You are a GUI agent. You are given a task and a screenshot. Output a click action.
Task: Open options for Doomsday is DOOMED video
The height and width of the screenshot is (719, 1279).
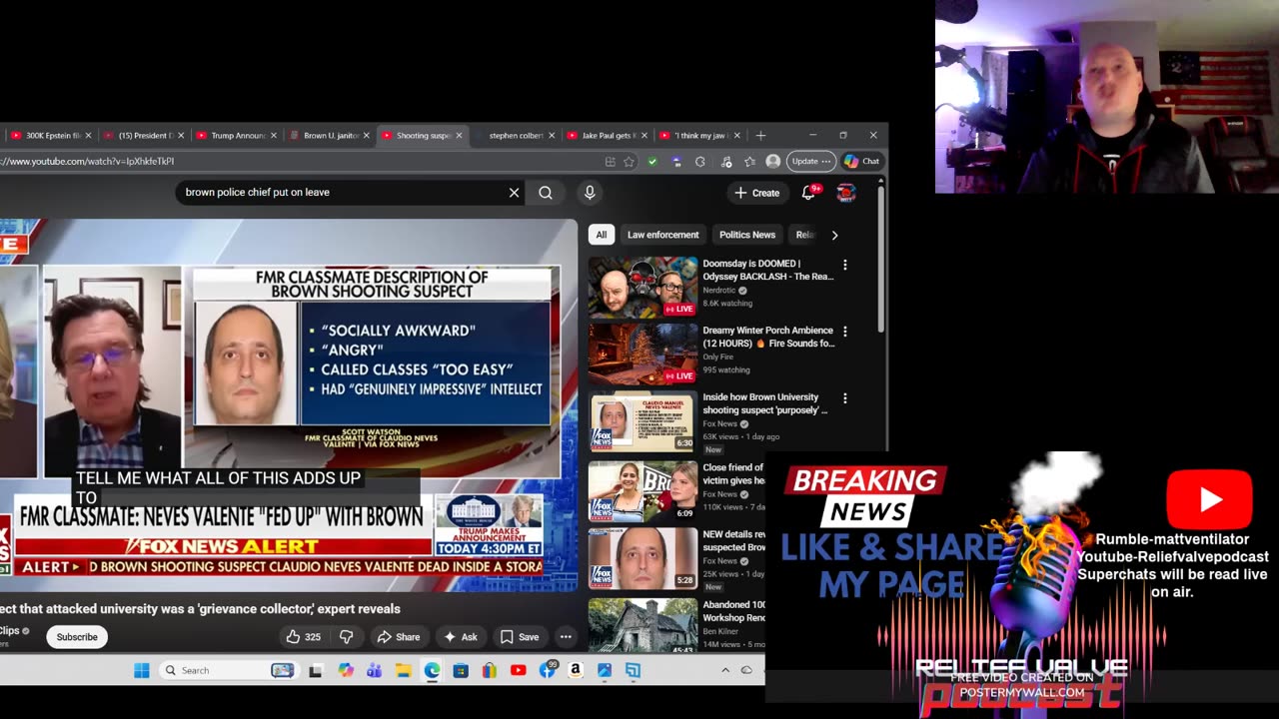[845, 265]
